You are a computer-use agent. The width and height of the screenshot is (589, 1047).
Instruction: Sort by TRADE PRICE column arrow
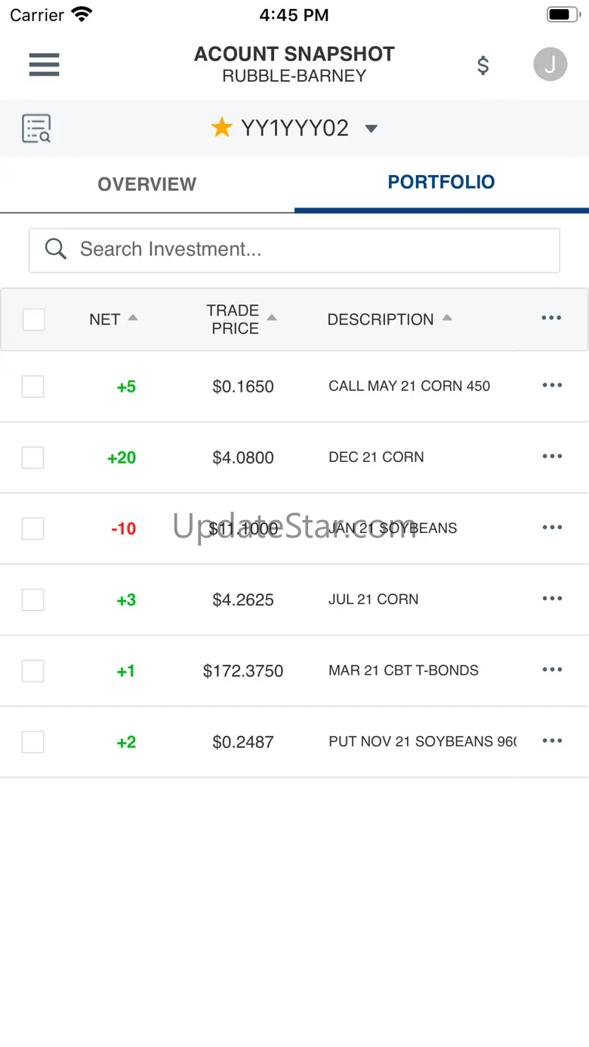272,319
